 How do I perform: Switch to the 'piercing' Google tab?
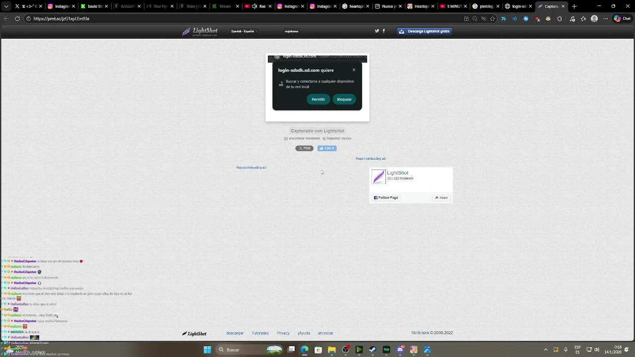click(x=486, y=6)
